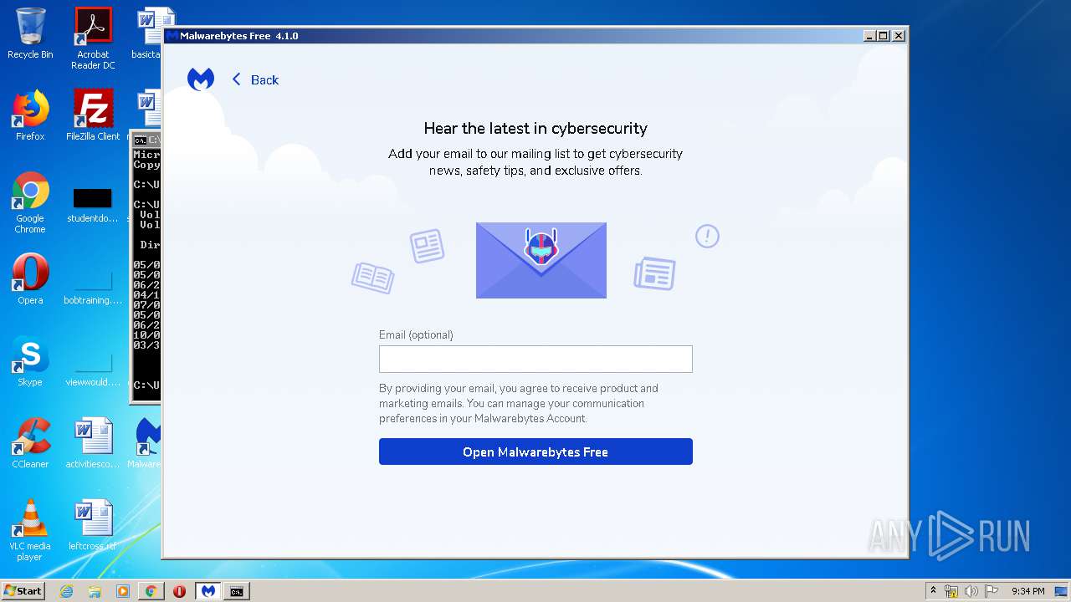Select the activitiesco... Word document icon

(x=93, y=443)
